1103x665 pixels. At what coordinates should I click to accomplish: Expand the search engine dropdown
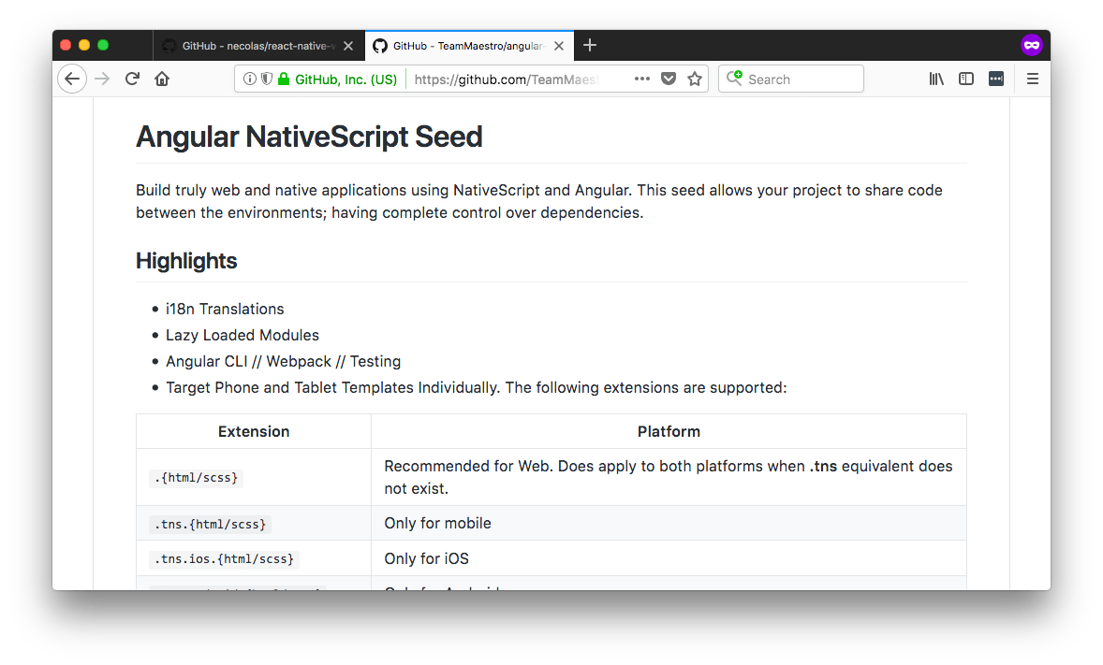tap(735, 79)
